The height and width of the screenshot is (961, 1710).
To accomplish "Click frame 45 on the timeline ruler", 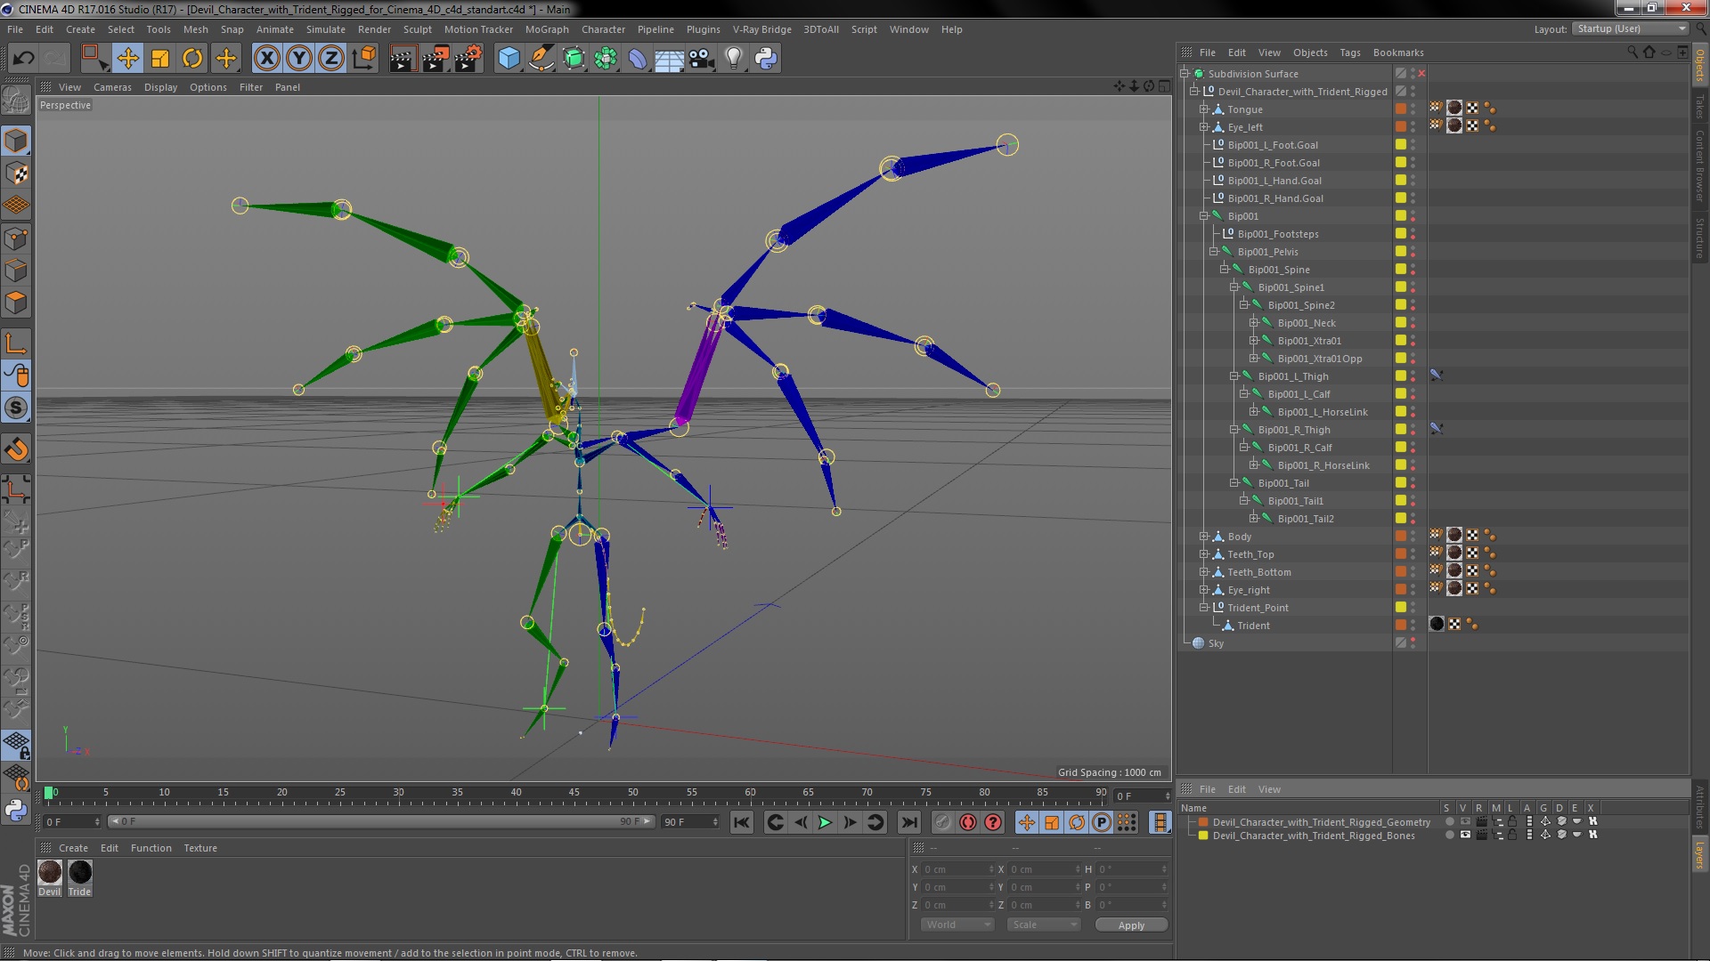I will click(x=574, y=792).
